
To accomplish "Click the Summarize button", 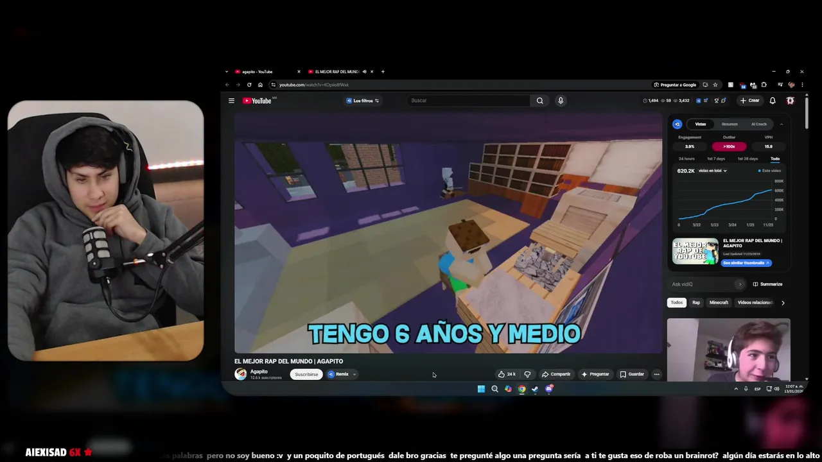I will coord(767,284).
